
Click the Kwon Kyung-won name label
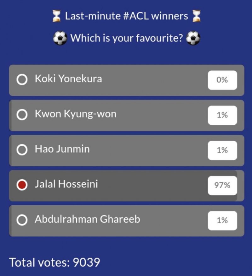76,114
